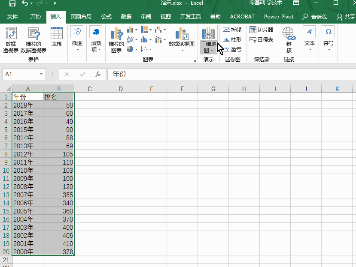356x267 pixels.
Task: Switch to the 开始 ribbon tab
Action: coord(35,17)
